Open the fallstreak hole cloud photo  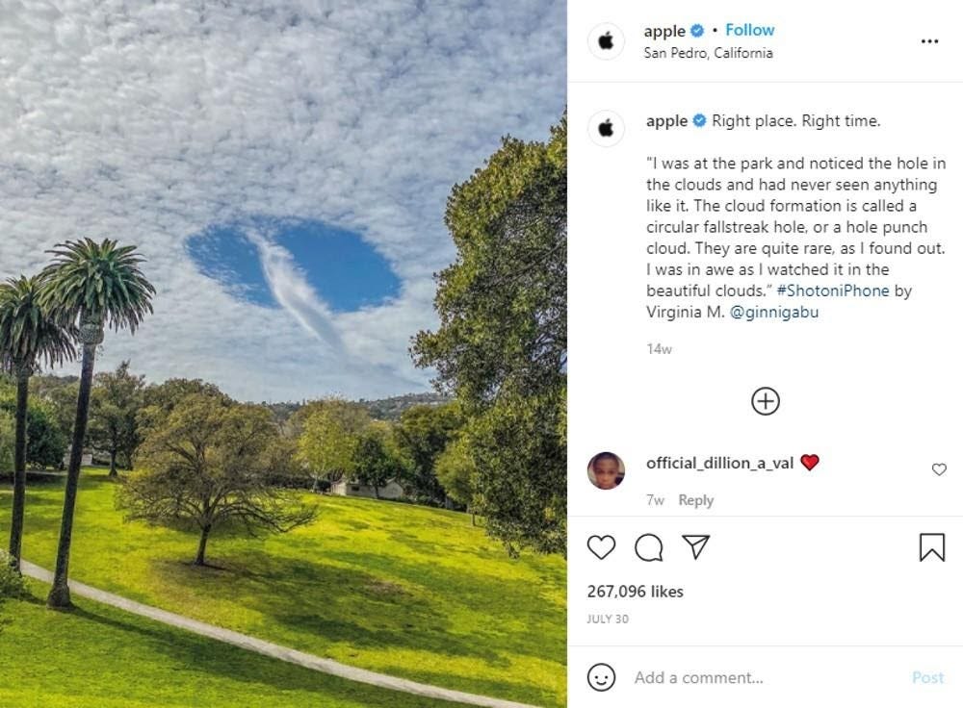[283, 354]
